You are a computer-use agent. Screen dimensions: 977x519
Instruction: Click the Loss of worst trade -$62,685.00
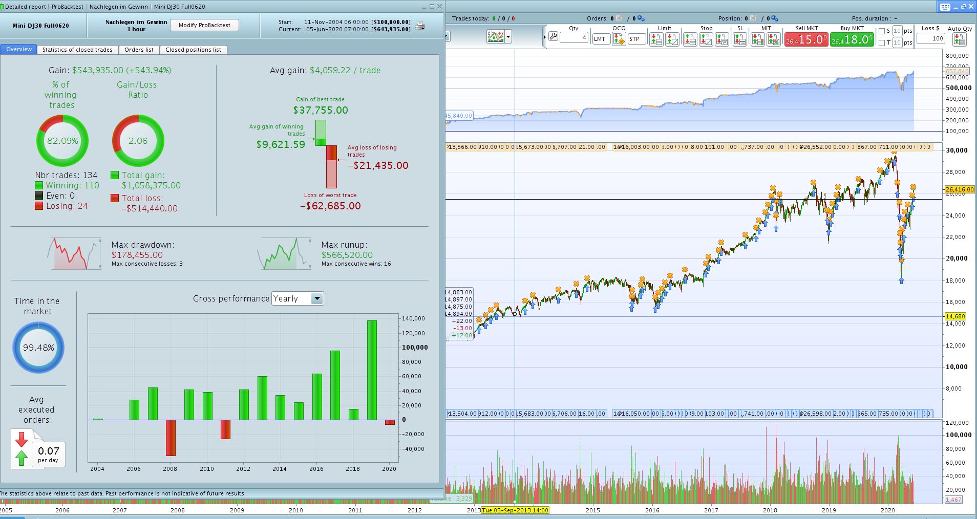[x=331, y=206]
